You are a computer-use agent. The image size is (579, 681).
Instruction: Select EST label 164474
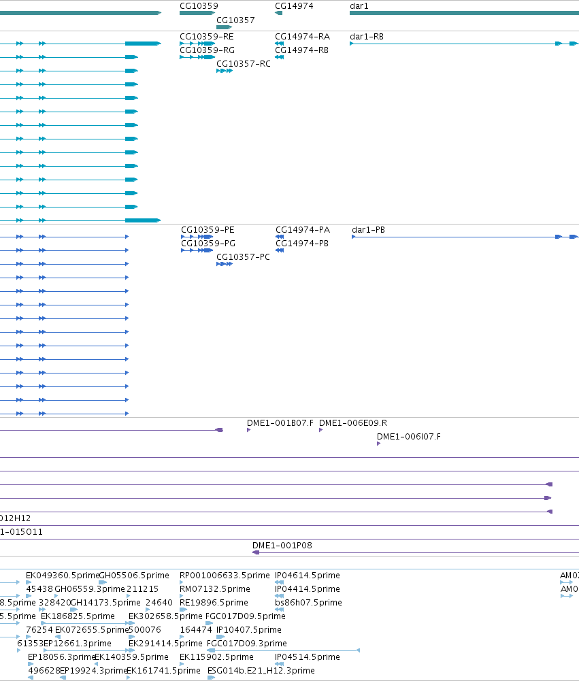pos(196,630)
